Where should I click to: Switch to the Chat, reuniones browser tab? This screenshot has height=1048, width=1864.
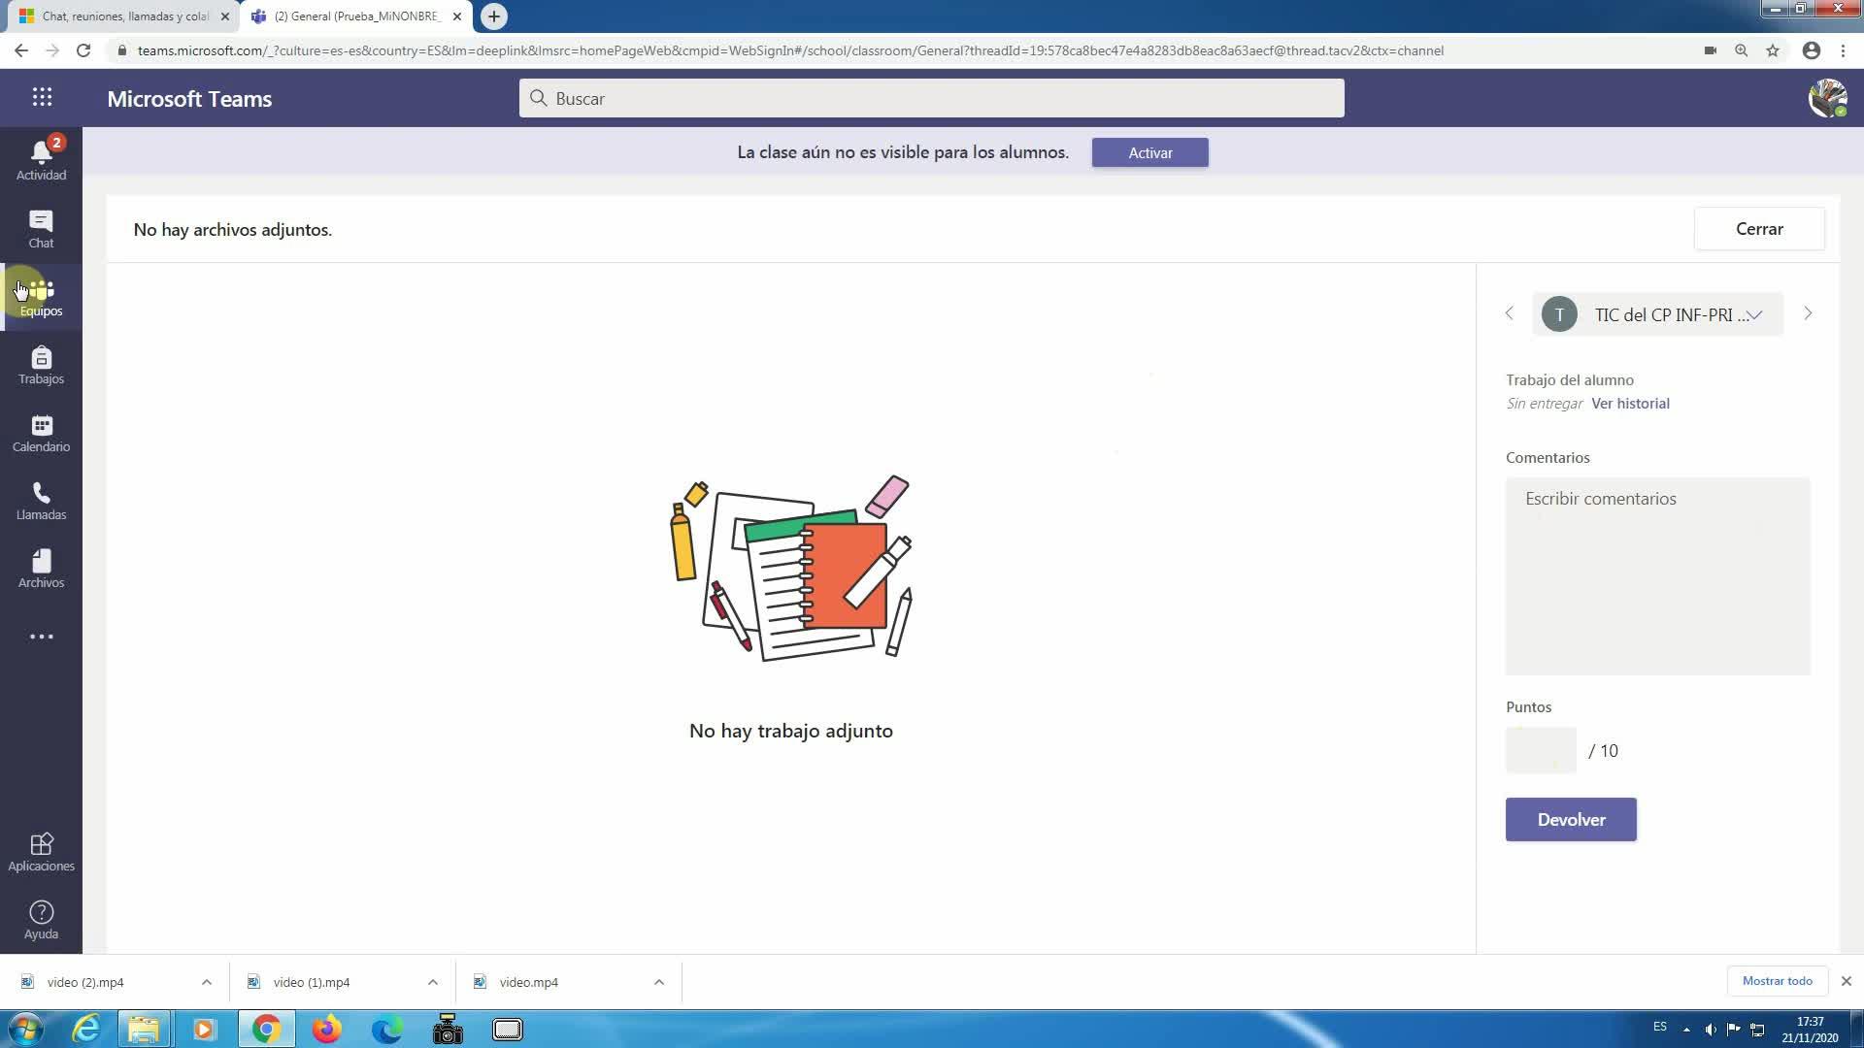[121, 16]
